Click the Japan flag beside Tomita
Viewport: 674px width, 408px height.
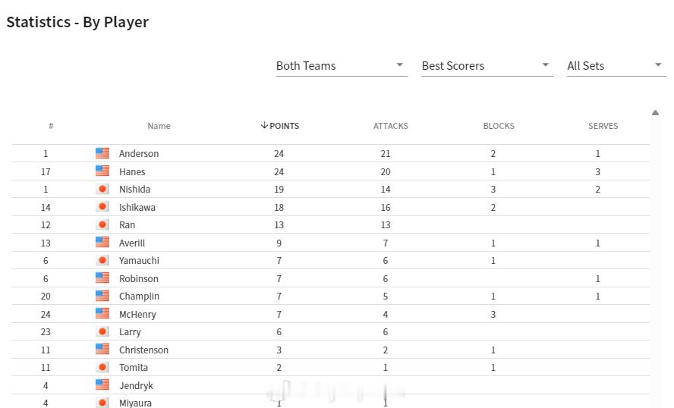coord(102,367)
